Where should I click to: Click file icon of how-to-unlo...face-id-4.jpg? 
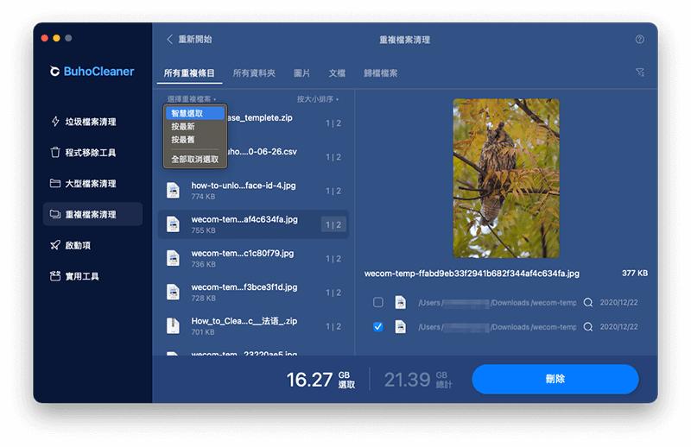click(174, 191)
